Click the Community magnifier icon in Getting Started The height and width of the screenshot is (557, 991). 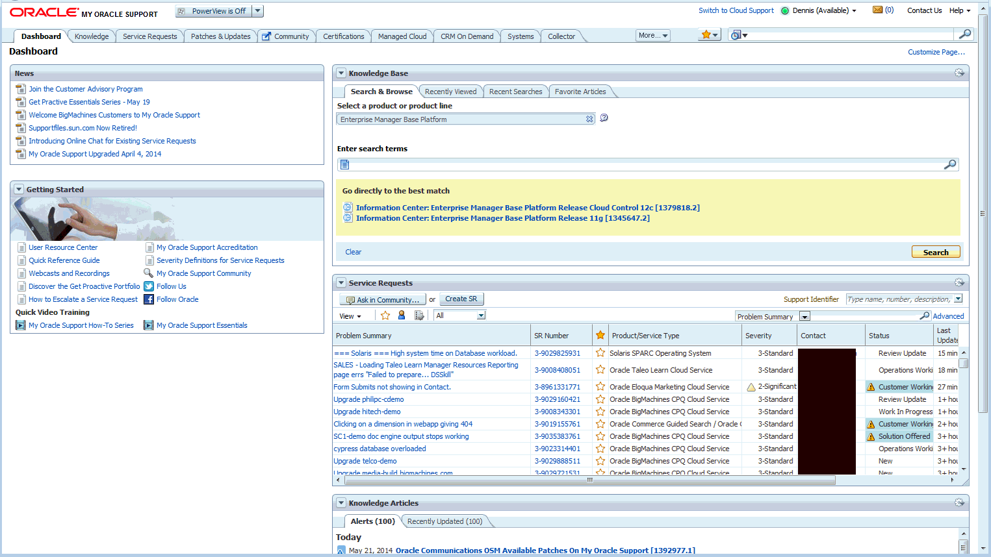click(x=149, y=273)
